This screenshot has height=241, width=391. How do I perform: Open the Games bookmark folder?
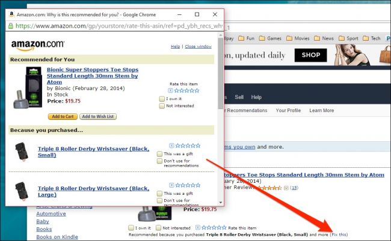[x=270, y=38]
